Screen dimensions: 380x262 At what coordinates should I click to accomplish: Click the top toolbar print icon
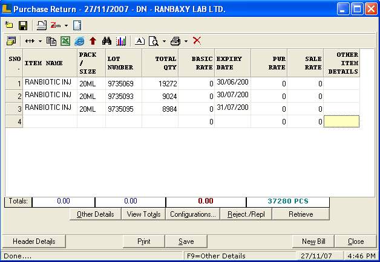pyautogui.click(x=42, y=25)
